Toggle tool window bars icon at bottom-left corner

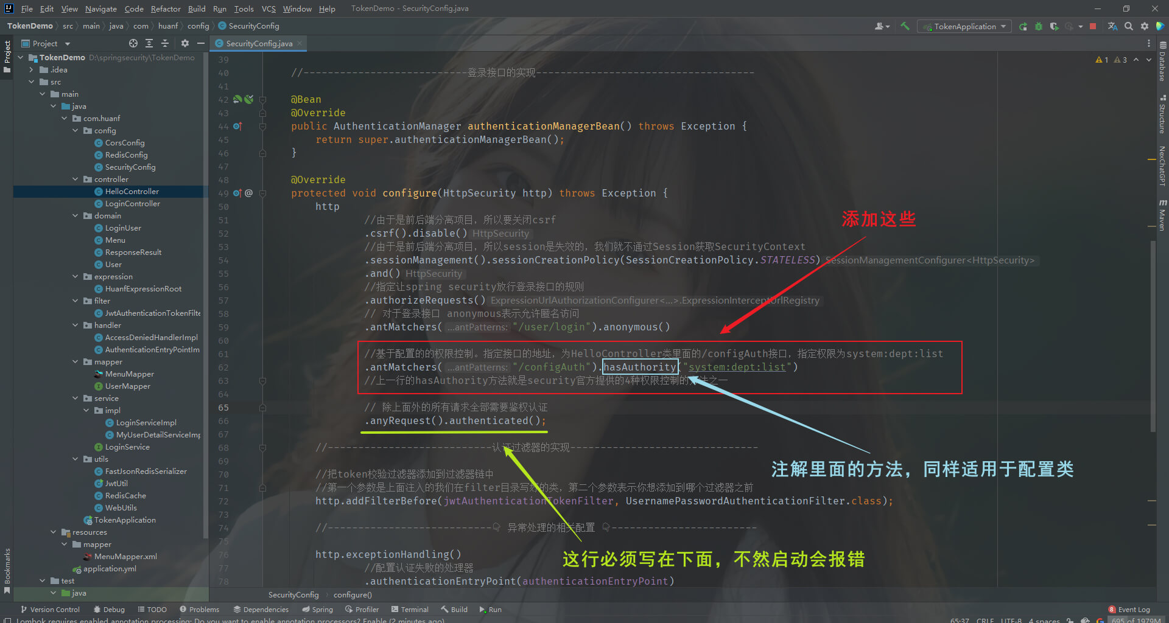[x=7, y=620]
